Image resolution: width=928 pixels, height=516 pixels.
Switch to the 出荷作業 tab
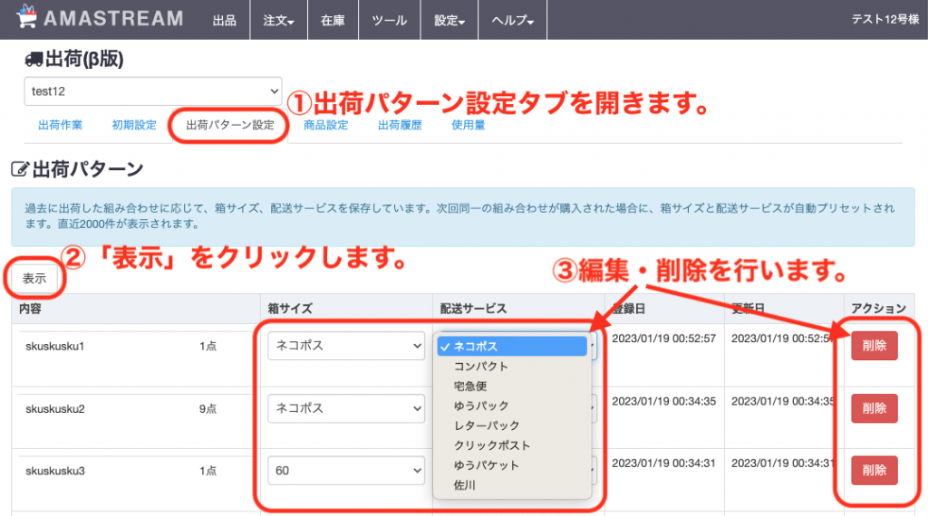[x=61, y=125]
